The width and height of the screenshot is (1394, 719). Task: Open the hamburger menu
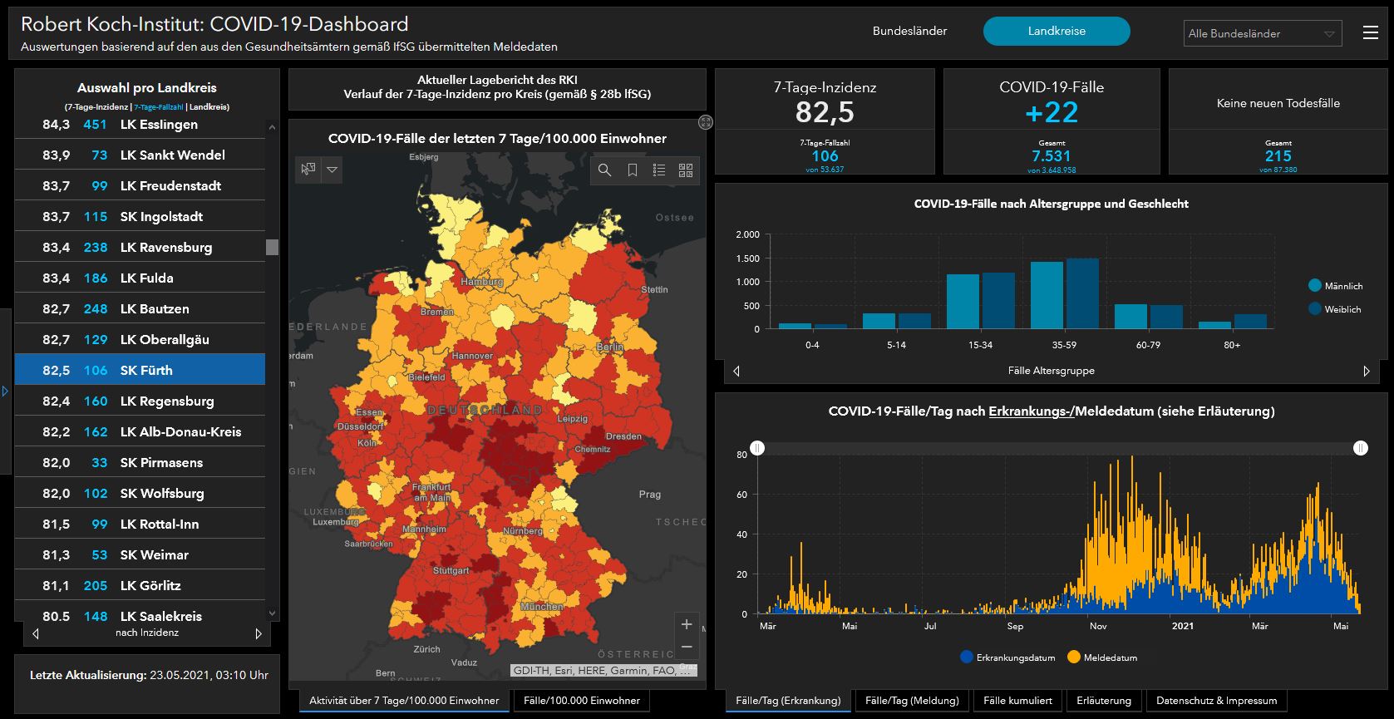(x=1371, y=32)
